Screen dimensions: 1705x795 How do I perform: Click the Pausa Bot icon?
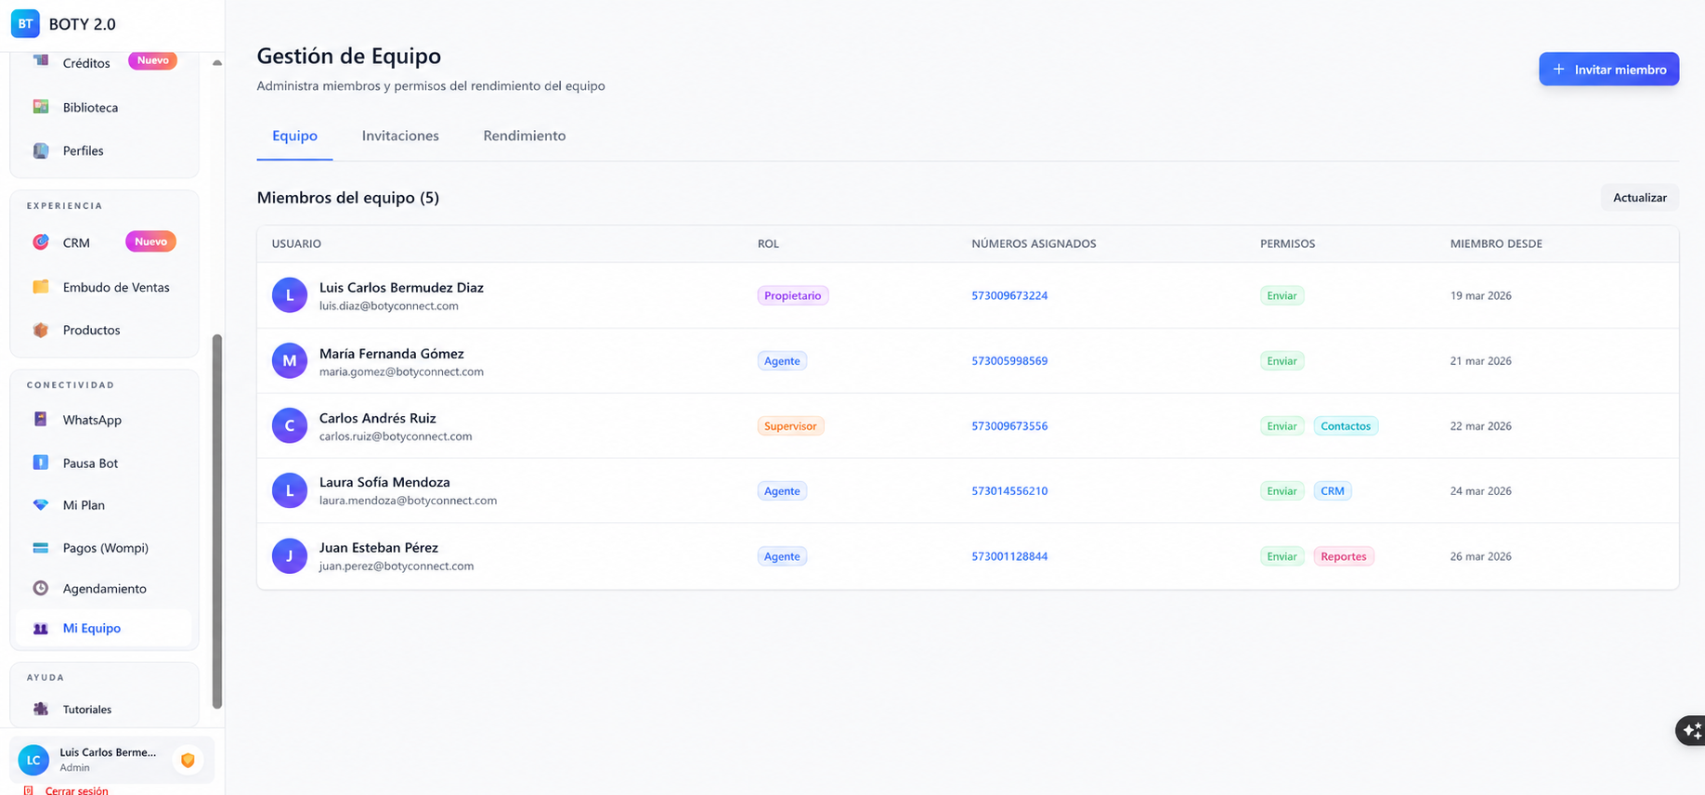[41, 463]
